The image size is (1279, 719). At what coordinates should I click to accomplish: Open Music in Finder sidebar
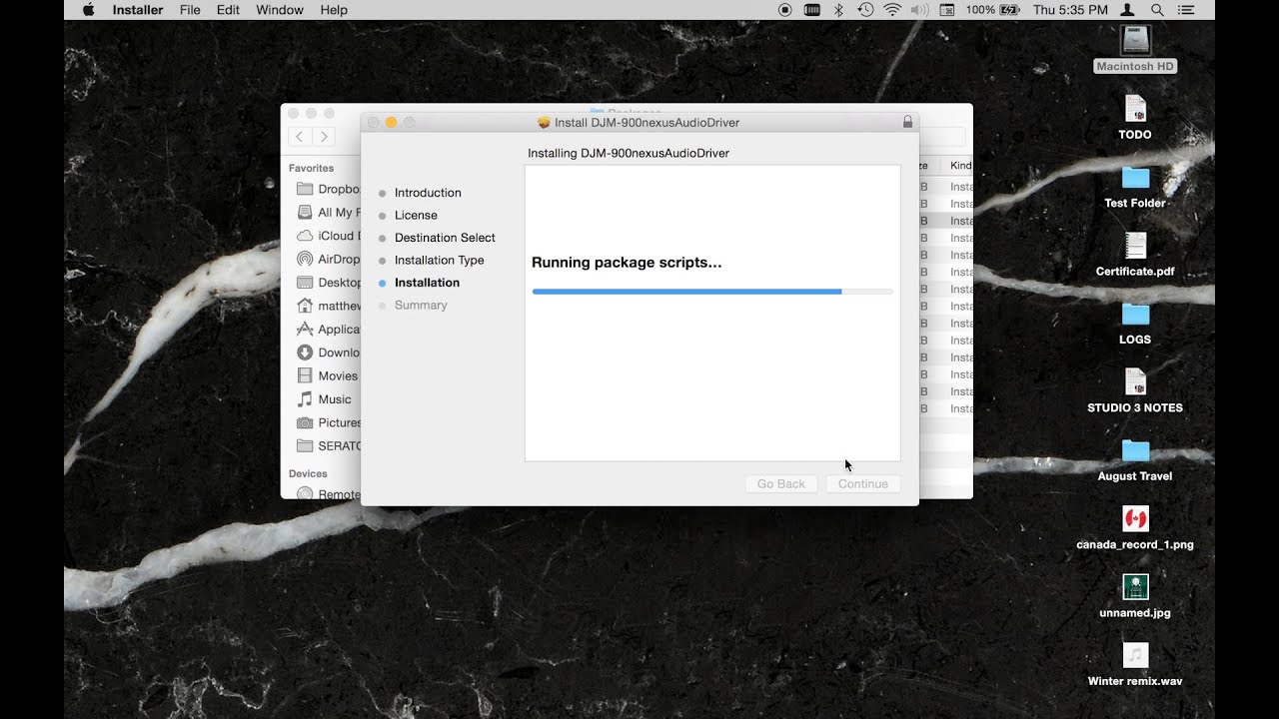(x=325, y=399)
